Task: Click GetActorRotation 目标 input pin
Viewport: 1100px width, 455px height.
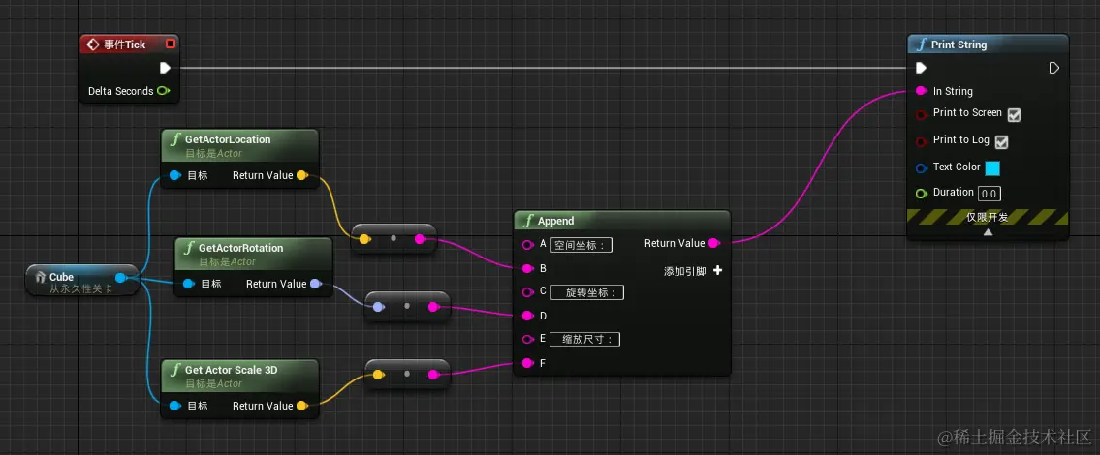Action: [189, 284]
